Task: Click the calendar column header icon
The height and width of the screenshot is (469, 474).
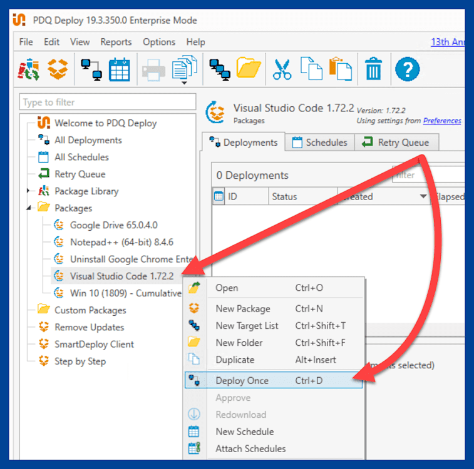Action: click(x=219, y=196)
